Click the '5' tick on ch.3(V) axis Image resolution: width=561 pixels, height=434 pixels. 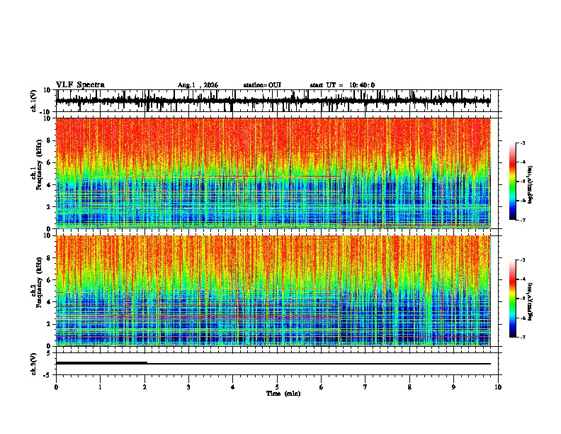[50, 353]
